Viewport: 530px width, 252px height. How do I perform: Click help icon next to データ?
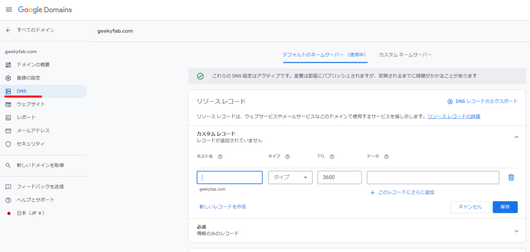(386, 157)
